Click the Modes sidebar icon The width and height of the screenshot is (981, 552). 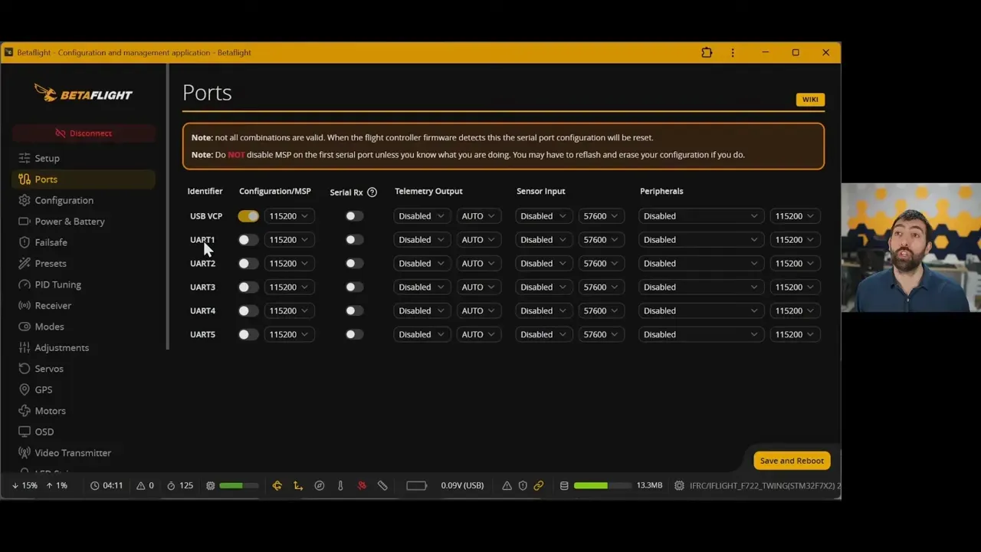click(x=25, y=327)
